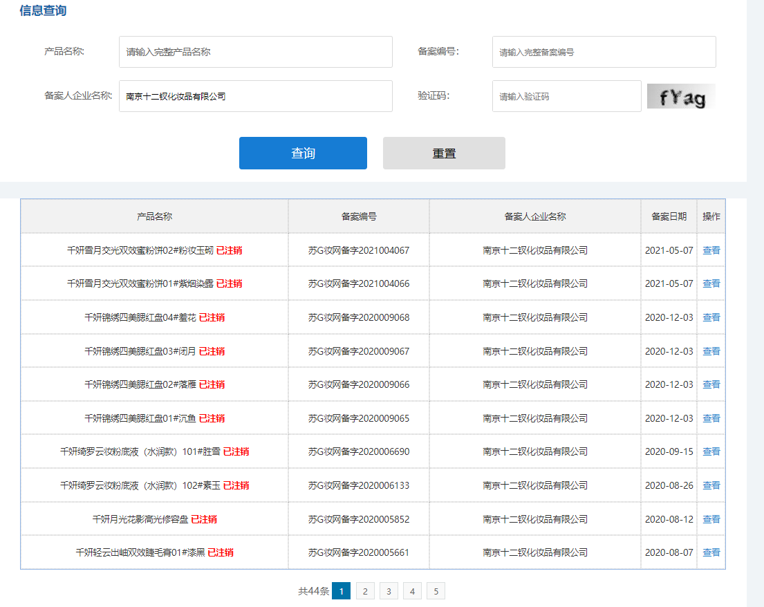Screen dimensions: 764x607
Task: Focus the 备案编号 input field
Action: (x=604, y=52)
